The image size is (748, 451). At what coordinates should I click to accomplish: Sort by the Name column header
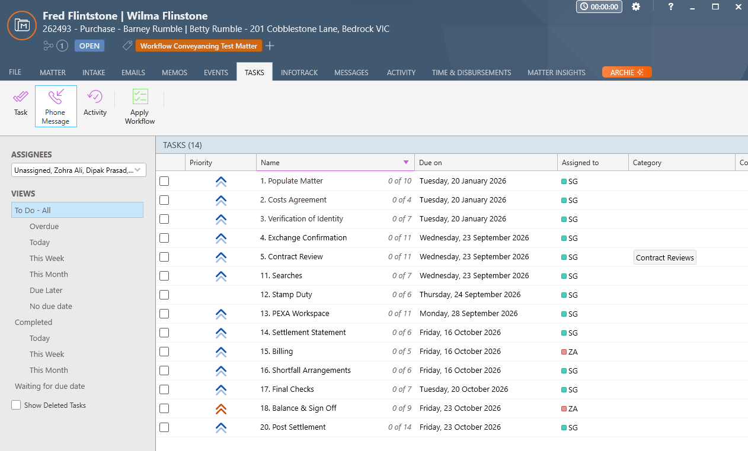coord(335,162)
